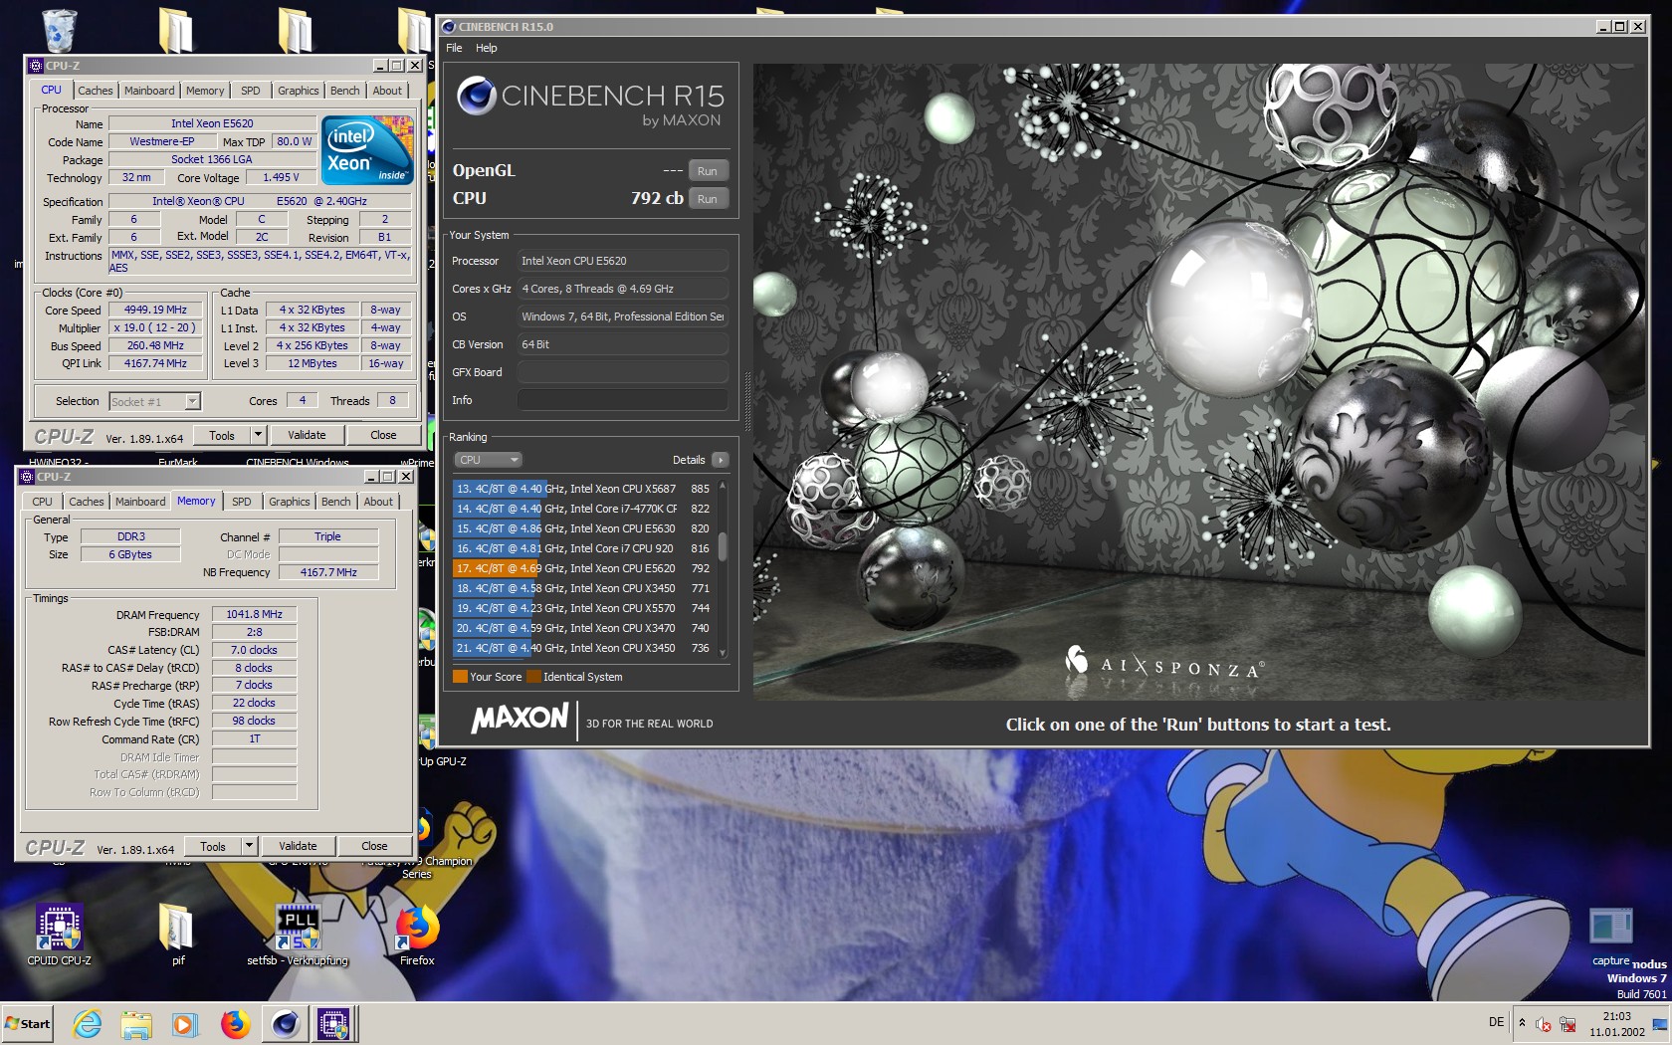Show hidden tray icons arrow
Screen dimensions: 1672x1045
click(x=1522, y=1023)
